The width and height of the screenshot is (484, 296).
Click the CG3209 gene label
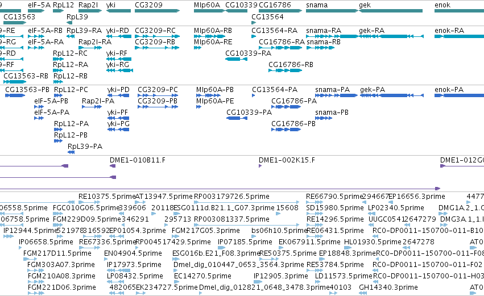click(148, 5)
